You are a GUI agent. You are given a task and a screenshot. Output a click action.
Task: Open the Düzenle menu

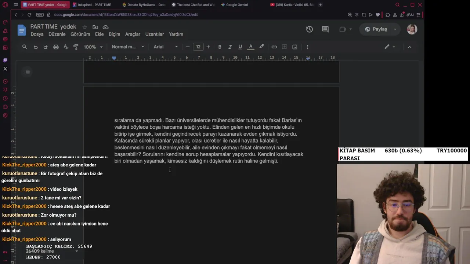click(57, 34)
